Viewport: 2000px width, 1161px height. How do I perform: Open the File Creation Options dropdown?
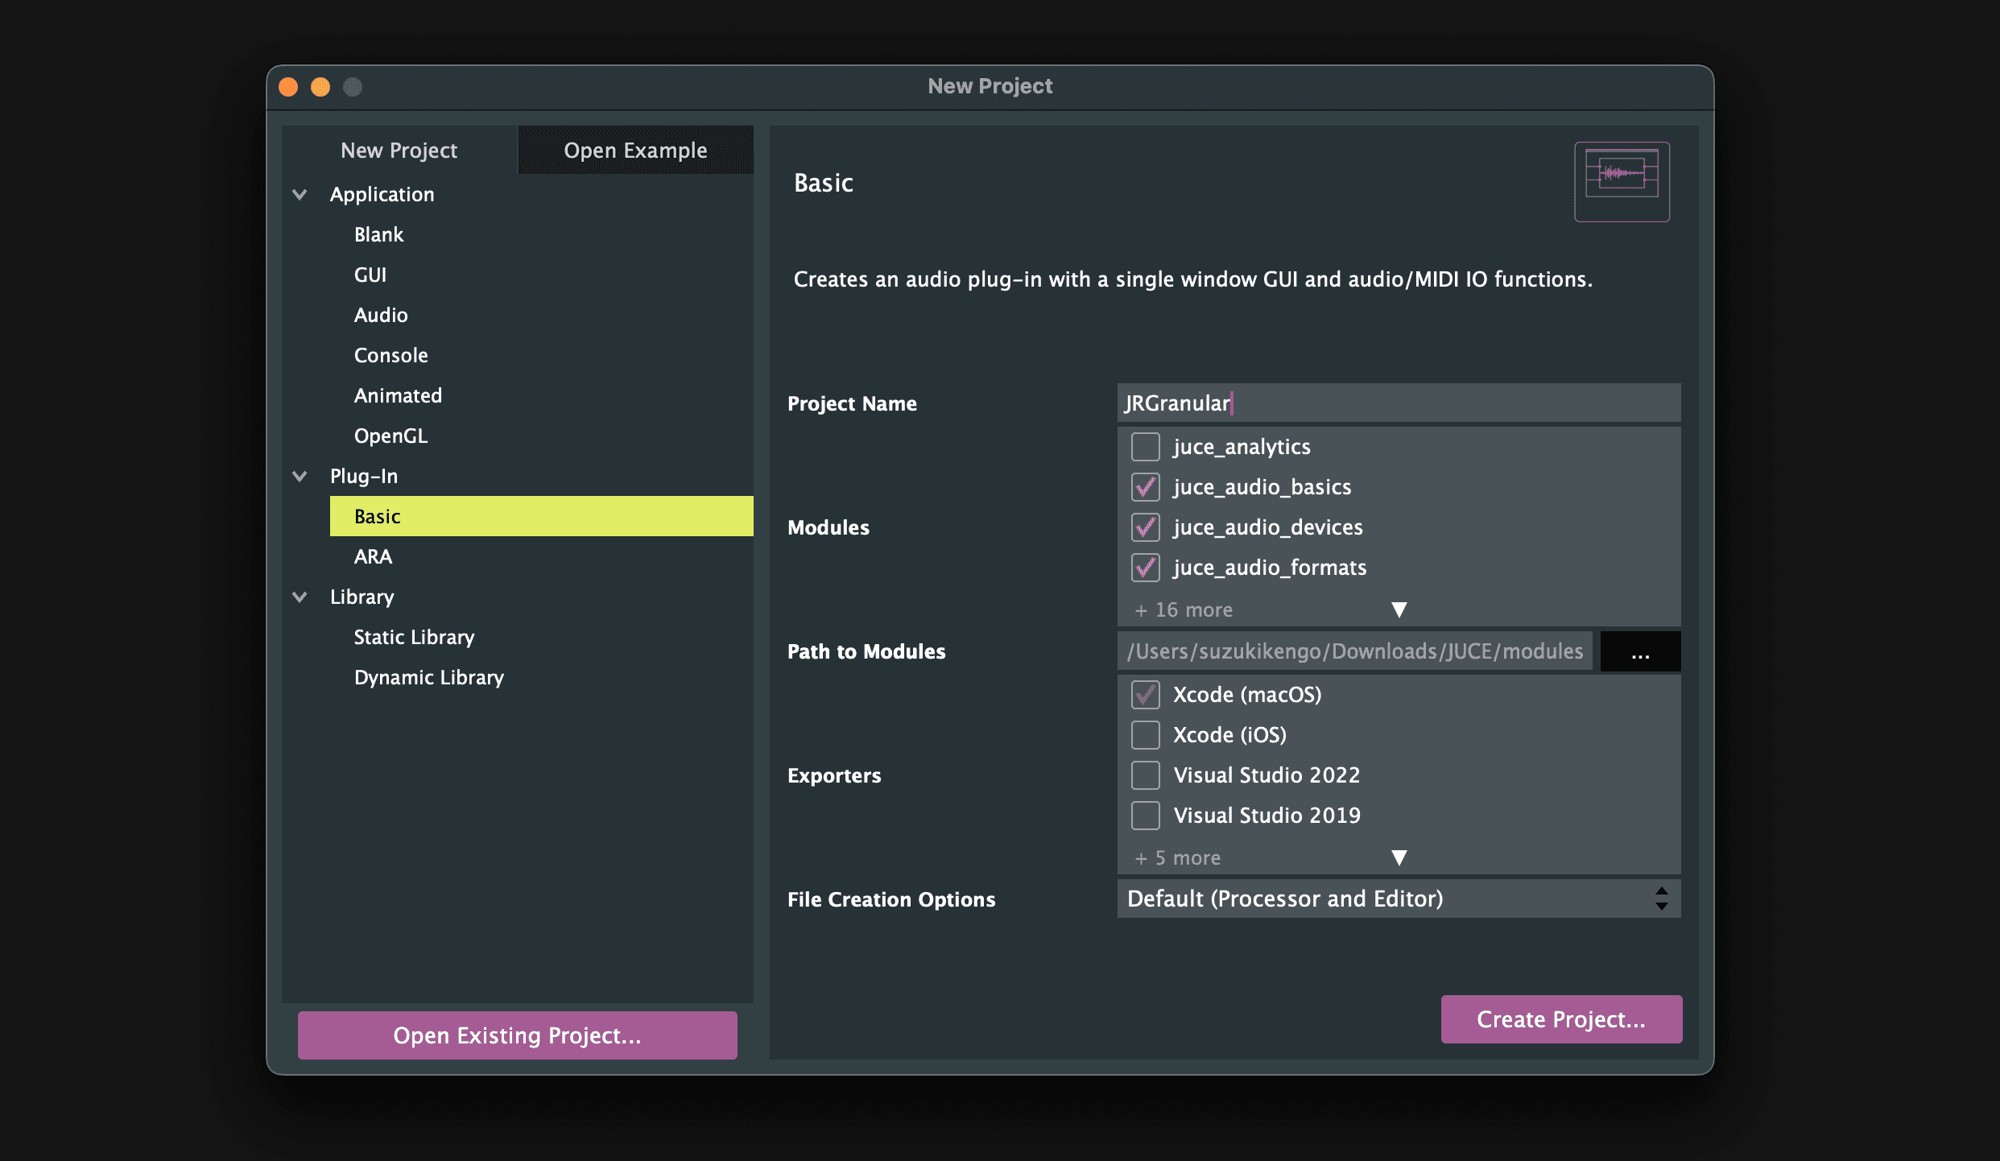1398,899
